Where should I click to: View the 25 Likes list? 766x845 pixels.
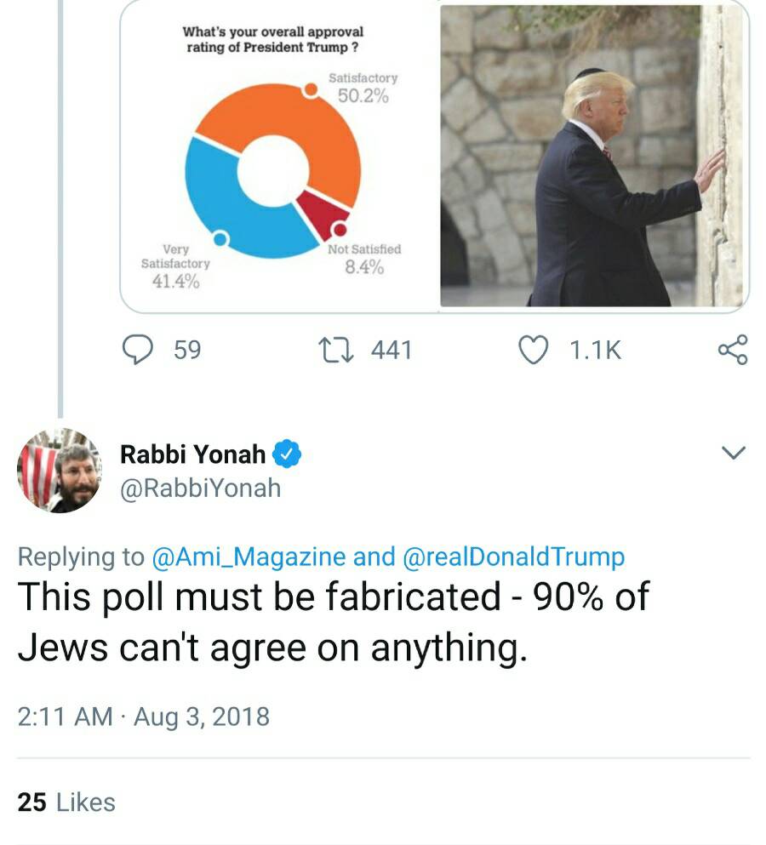tap(66, 802)
